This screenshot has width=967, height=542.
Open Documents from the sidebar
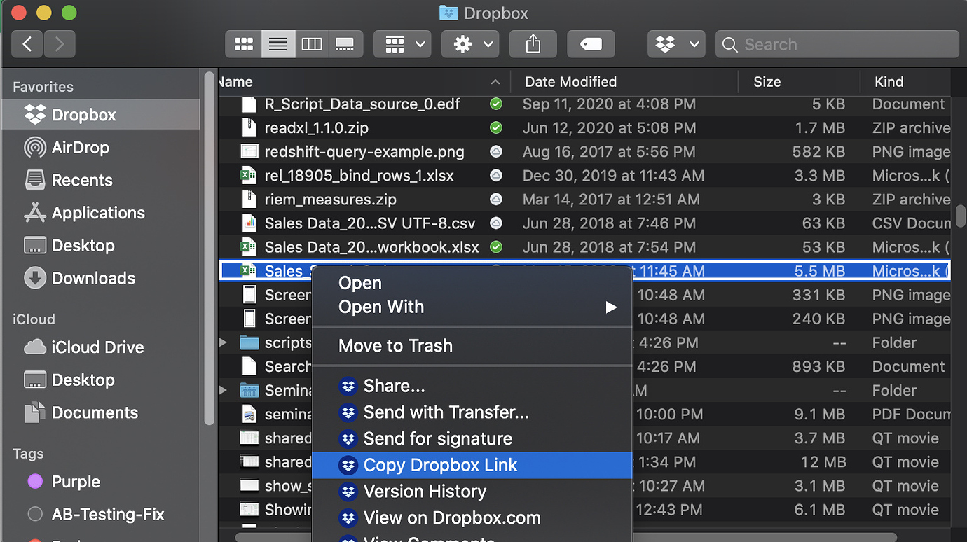(100, 412)
